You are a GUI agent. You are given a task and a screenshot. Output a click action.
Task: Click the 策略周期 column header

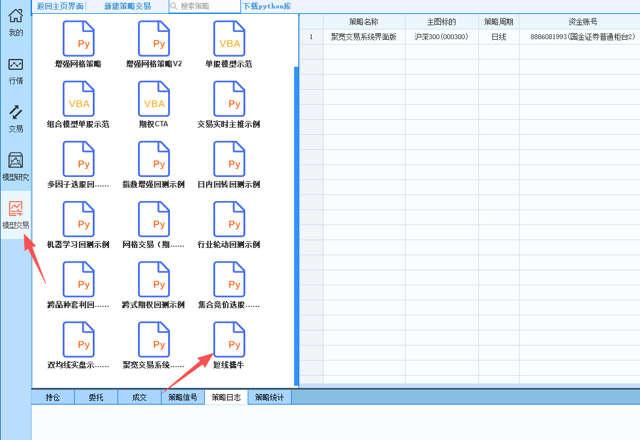point(499,22)
